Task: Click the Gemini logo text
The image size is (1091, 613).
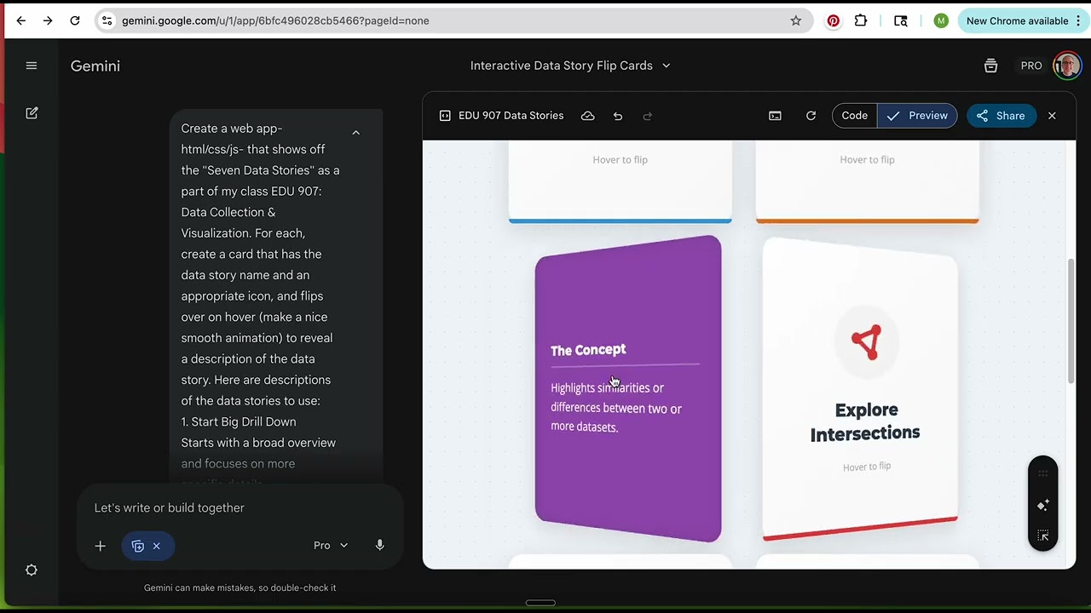Action: click(x=95, y=66)
